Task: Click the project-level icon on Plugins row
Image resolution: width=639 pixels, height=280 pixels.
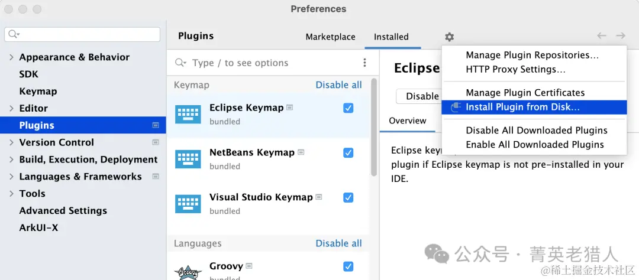Action: [x=155, y=125]
